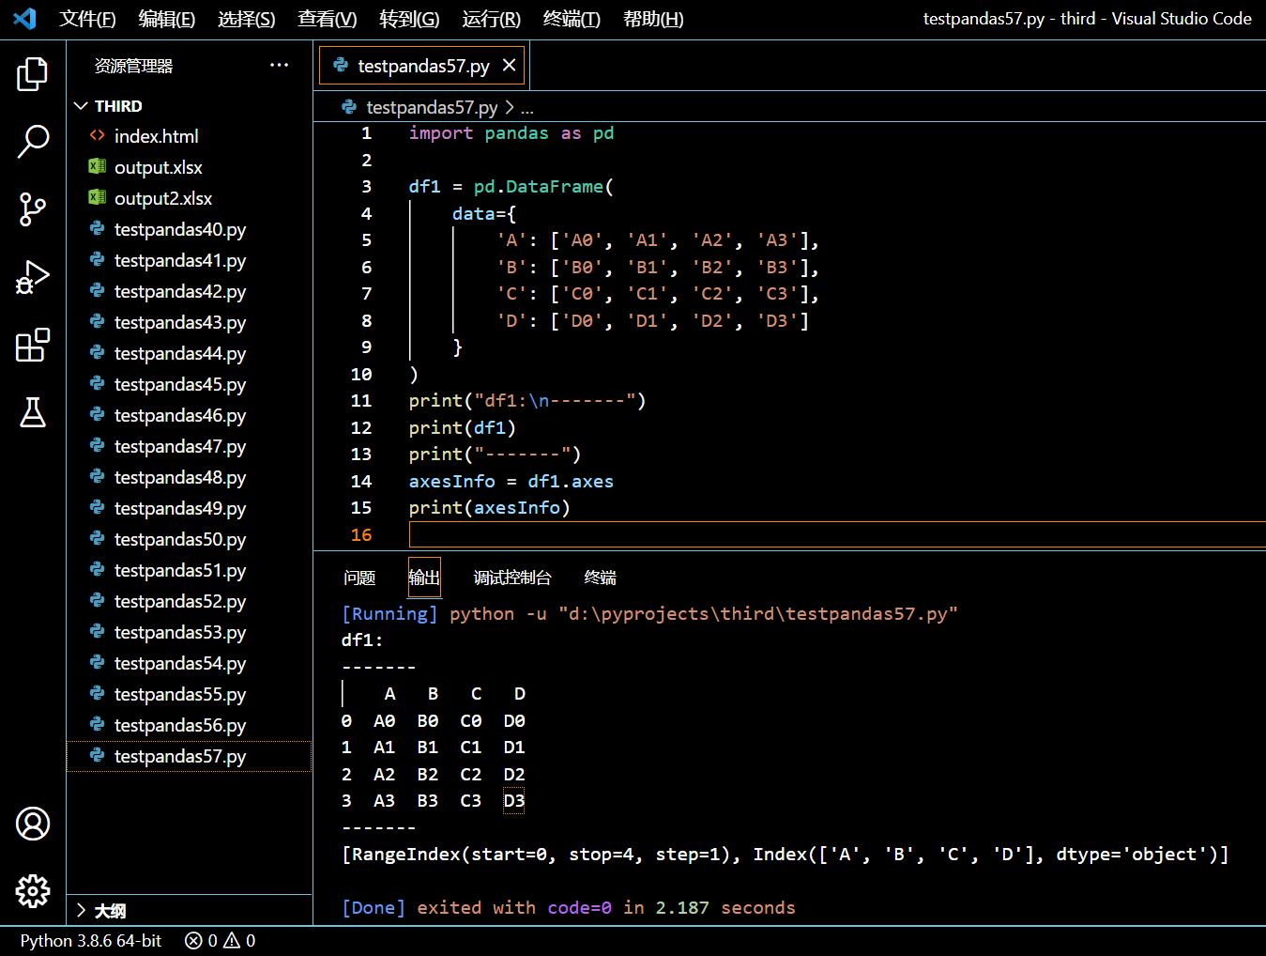The image size is (1266, 956).
Task: Switch to the 终端 panel tab
Action: click(601, 578)
